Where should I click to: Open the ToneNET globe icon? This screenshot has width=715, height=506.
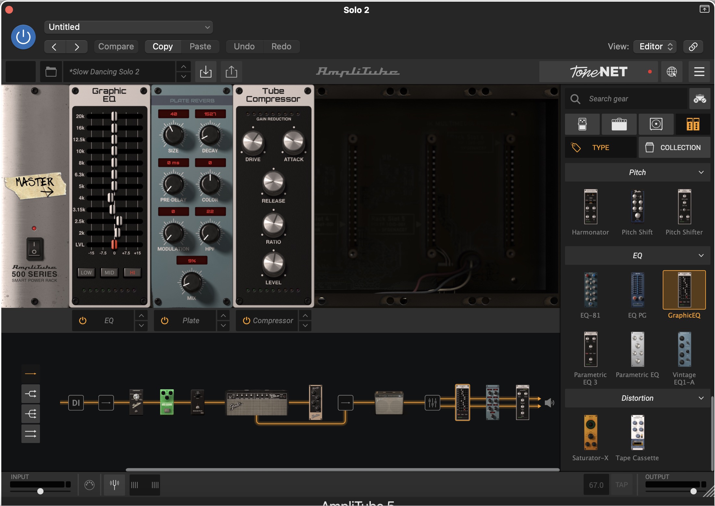point(671,72)
